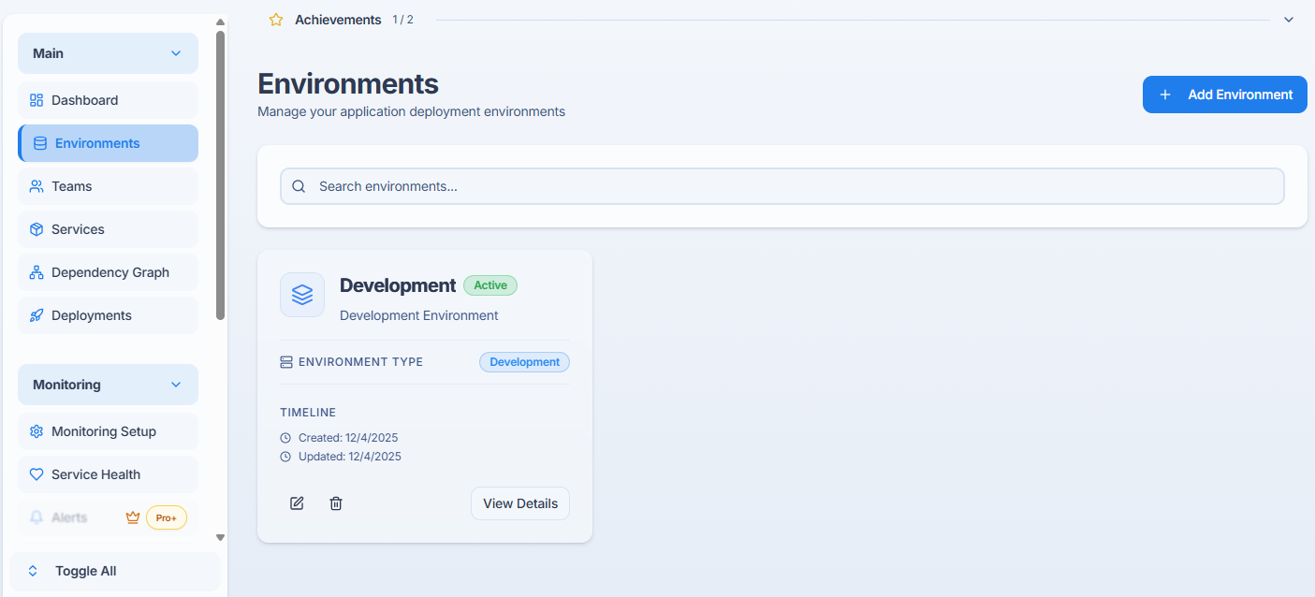Click the Deployments rocket icon
Viewport: 1315px width, 597px height.
[36, 315]
